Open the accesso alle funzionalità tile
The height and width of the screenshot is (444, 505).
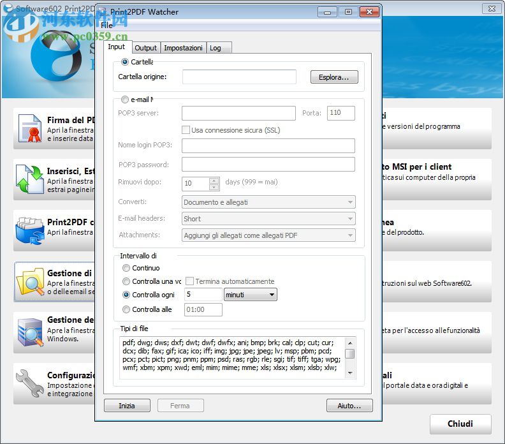[x=437, y=332]
